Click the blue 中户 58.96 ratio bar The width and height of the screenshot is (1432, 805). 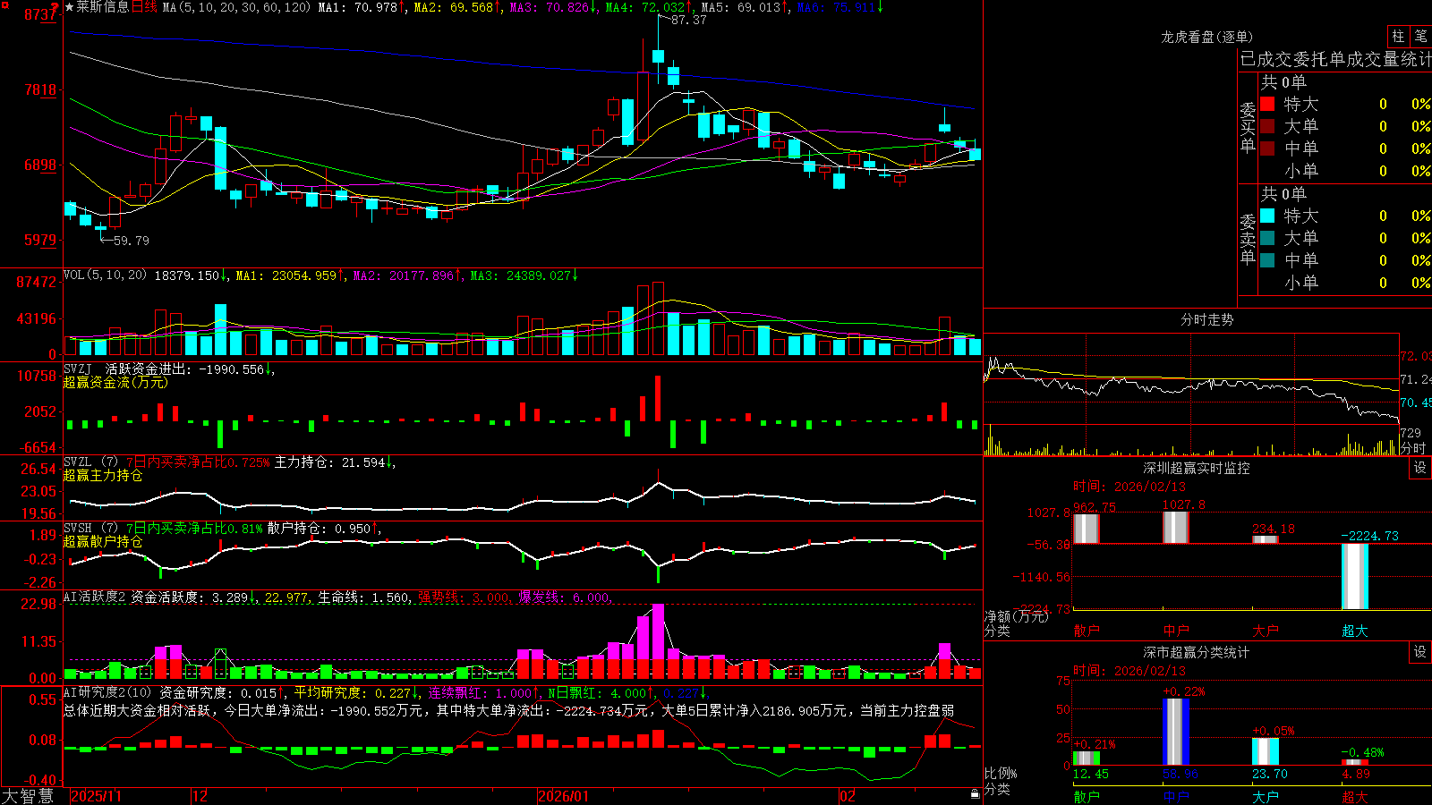(x=1176, y=732)
